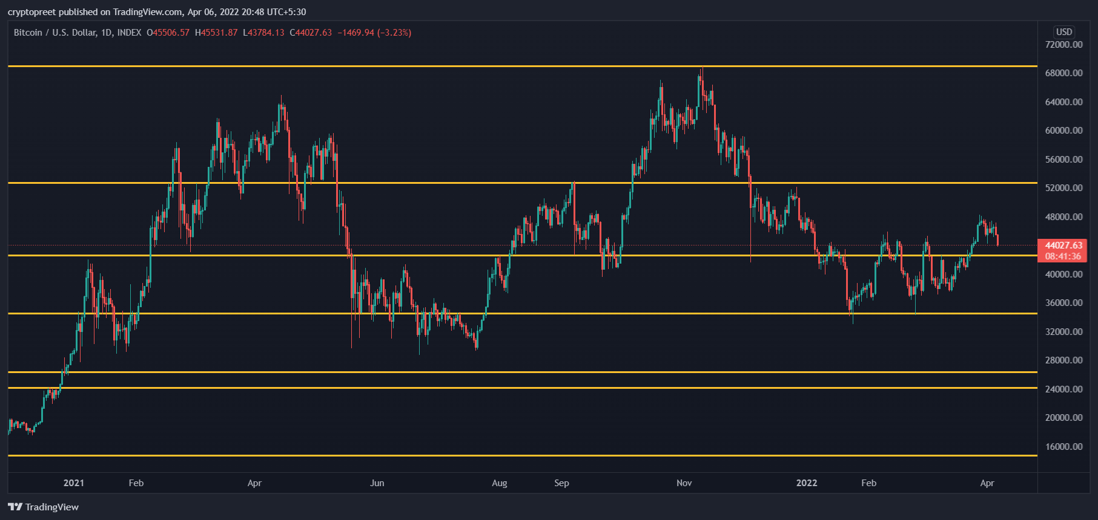The height and width of the screenshot is (520, 1098).
Task: Click the Sep label on time axis
Action: click(x=561, y=483)
